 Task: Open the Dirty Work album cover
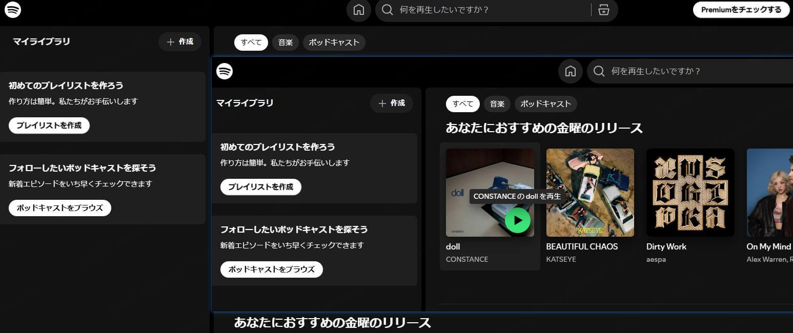click(690, 193)
